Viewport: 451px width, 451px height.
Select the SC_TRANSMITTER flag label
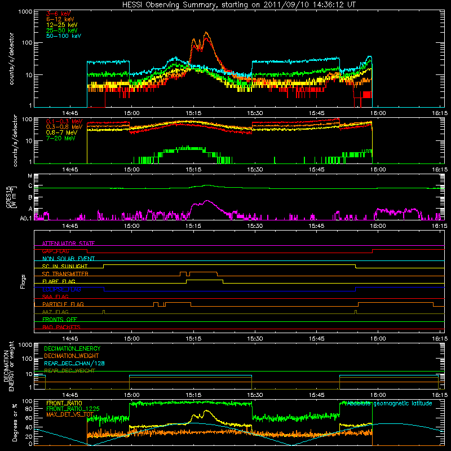point(65,274)
